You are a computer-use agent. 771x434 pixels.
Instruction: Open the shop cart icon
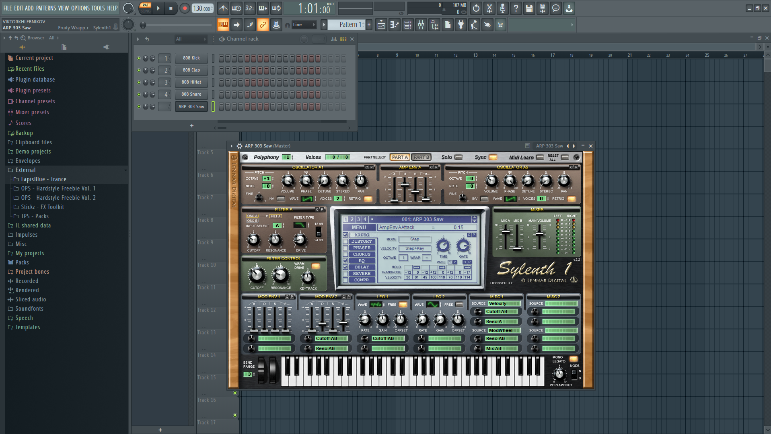(500, 25)
